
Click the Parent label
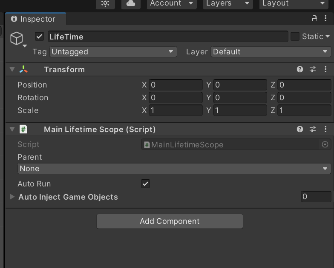pyautogui.click(x=30, y=157)
